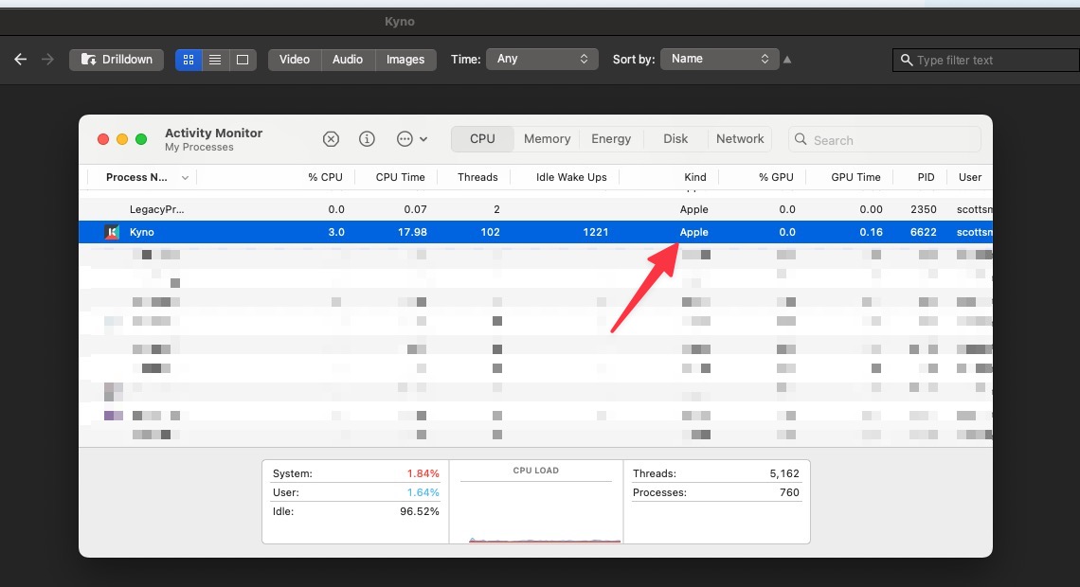Screen dimensions: 1080x587
Task: Click the User 1.64% value
Action: (x=423, y=492)
